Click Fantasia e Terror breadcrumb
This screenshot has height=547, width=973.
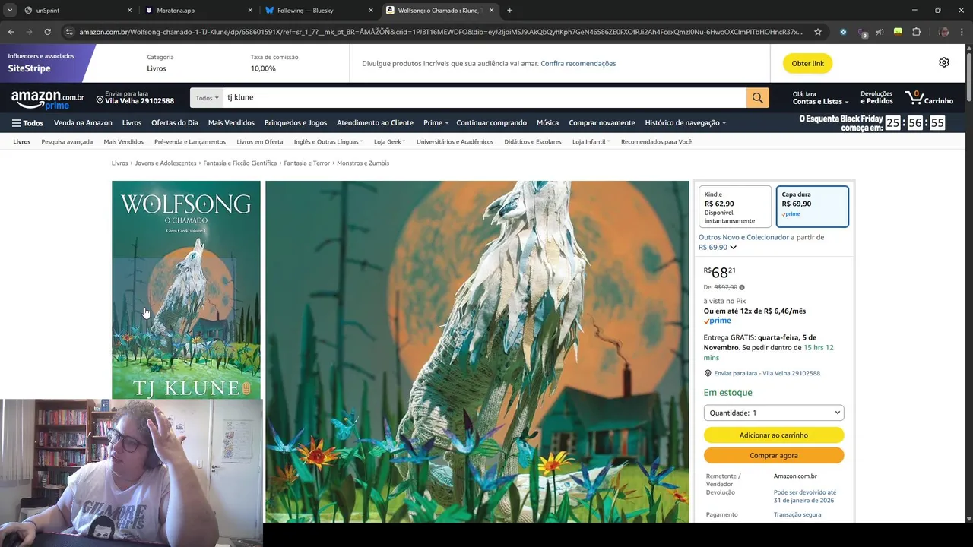(x=307, y=163)
